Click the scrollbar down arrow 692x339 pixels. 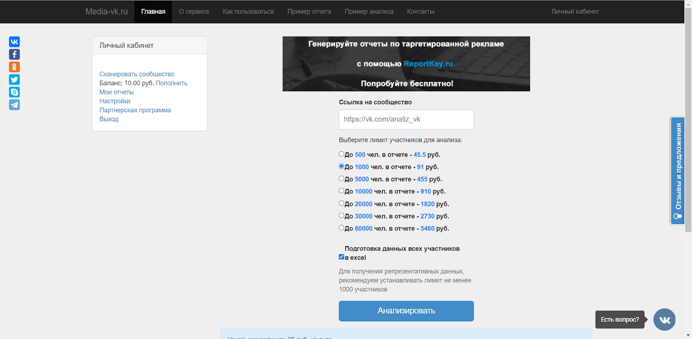coord(688,335)
